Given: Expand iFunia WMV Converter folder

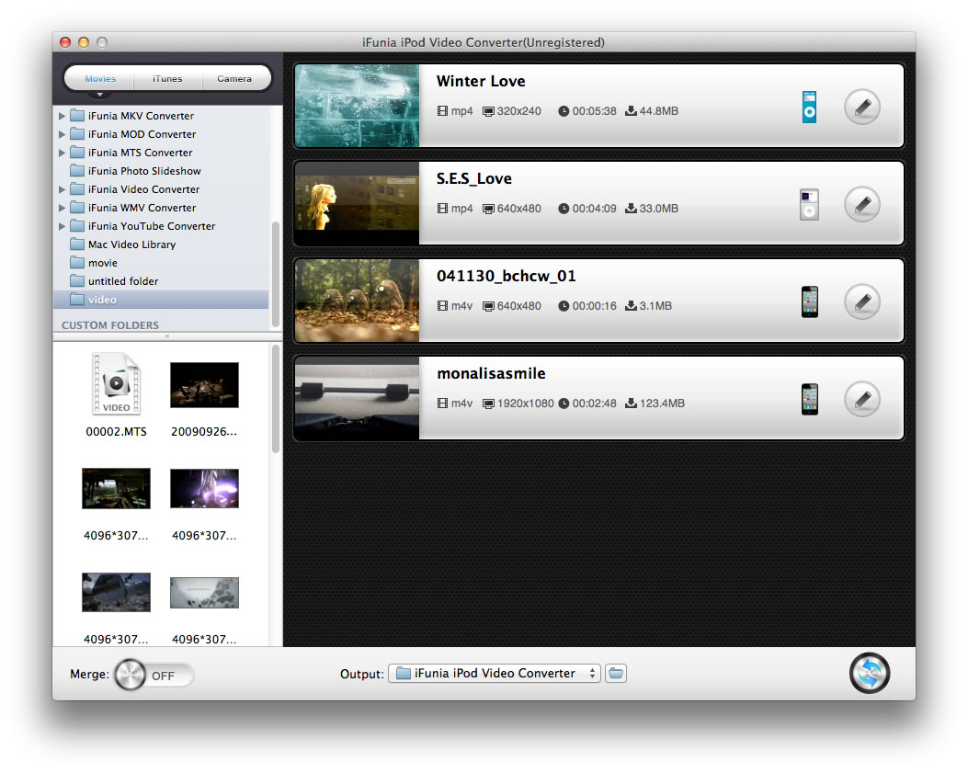Looking at the screenshot, I should [x=62, y=208].
